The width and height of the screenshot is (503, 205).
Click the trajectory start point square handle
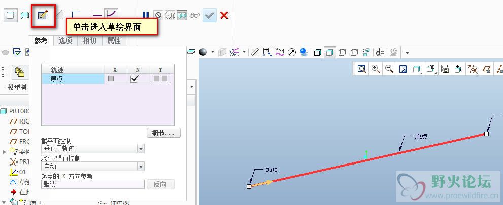tap(249, 186)
